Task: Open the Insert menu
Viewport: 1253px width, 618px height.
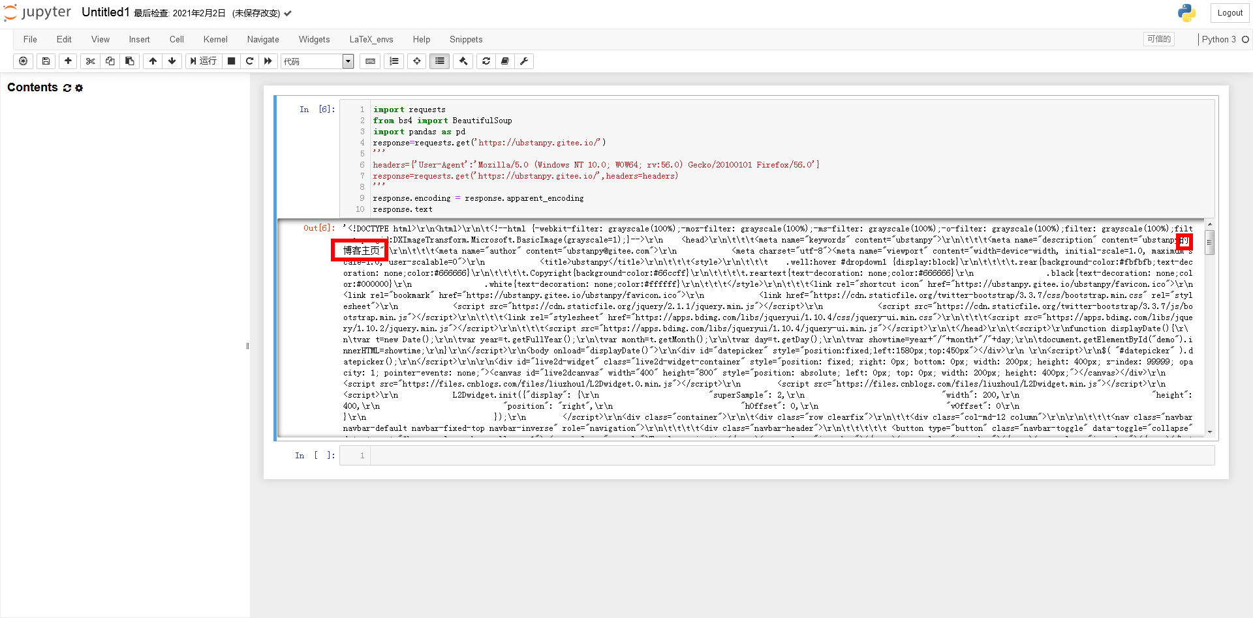Action: tap(139, 40)
